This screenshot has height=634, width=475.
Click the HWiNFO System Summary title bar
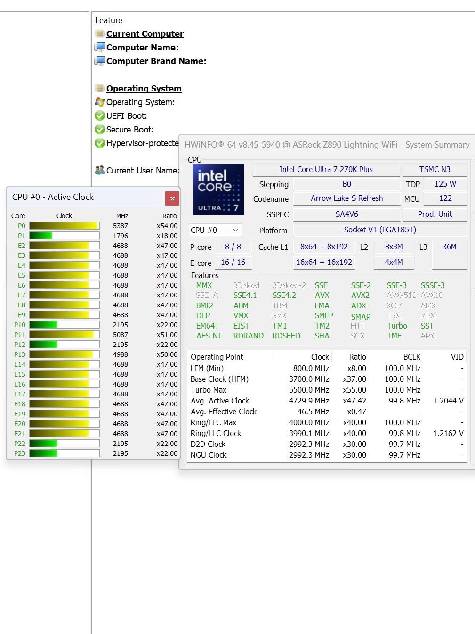point(327,145)
